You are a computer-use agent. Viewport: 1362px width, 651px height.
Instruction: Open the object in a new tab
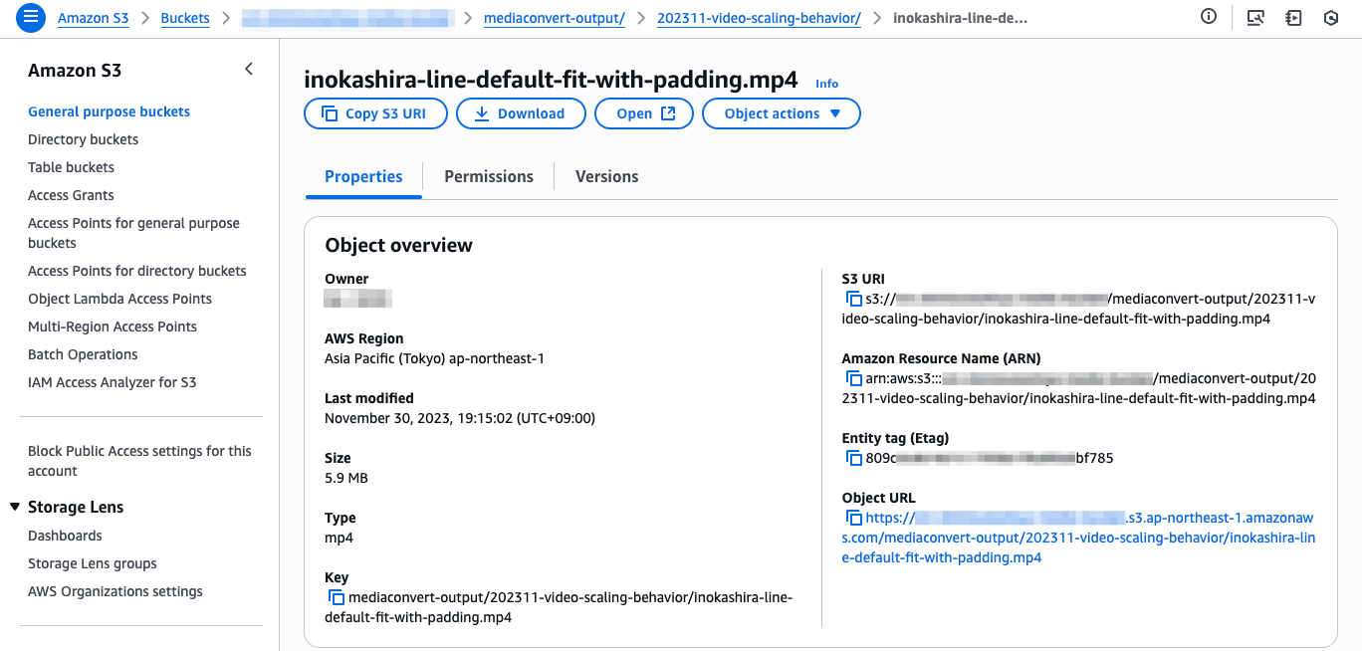[644, 113]
